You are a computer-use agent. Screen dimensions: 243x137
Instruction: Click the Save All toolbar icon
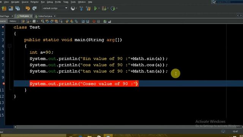pyautogui.click(x=17, y=8)
